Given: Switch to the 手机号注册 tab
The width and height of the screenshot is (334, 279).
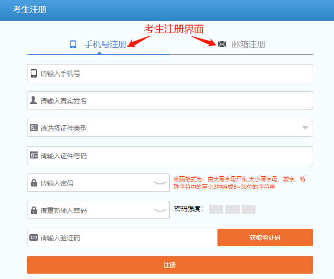Looking at the screenshot, I should pyautogui.click(x=105, y=44).
